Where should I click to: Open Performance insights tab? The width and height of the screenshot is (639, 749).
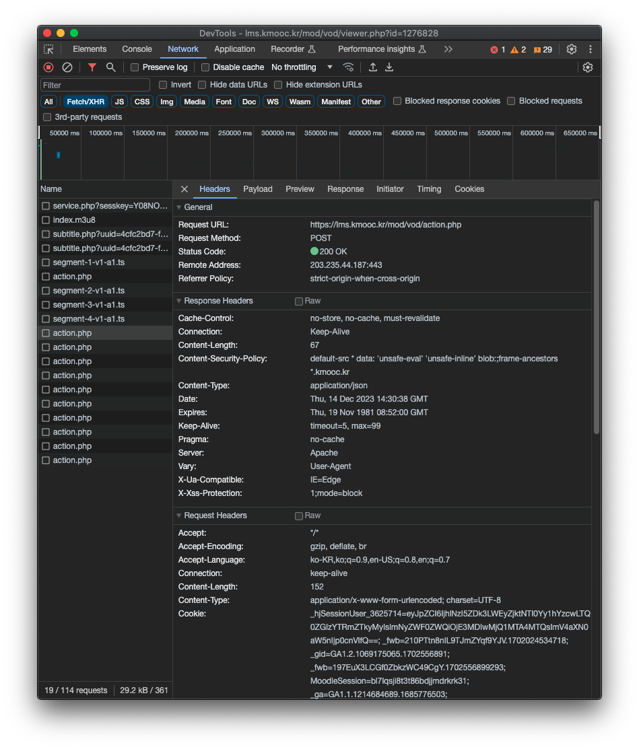(x=382, y=49)
